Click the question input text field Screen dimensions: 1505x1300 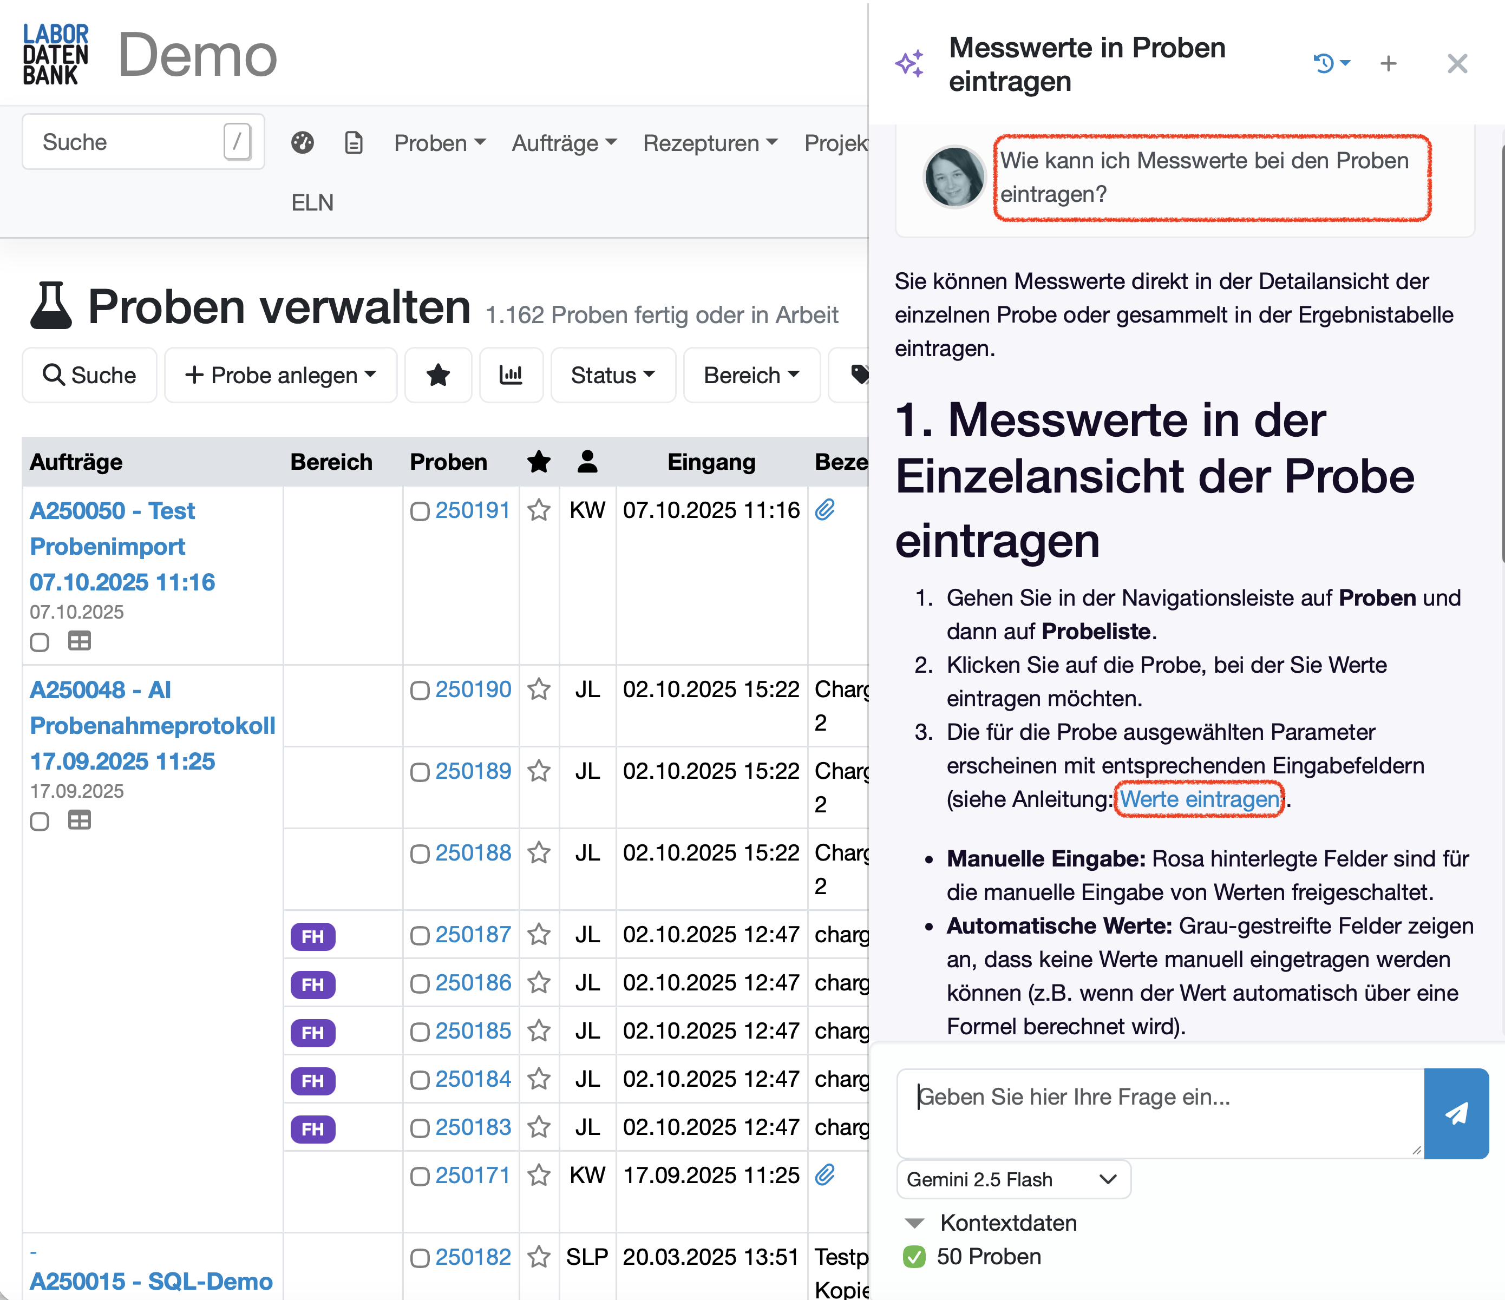(1159, 1112)
